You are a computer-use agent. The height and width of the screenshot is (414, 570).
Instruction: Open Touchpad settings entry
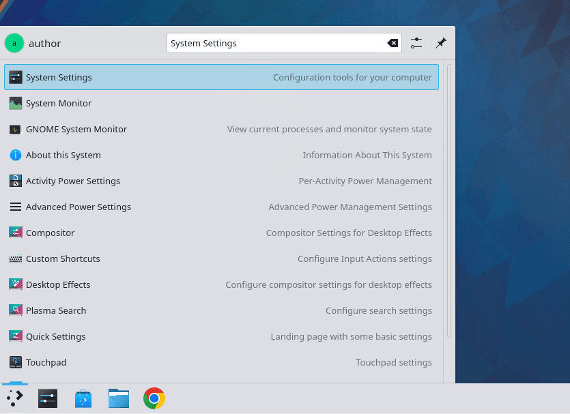pyautogui.click(x=221, y=362)
